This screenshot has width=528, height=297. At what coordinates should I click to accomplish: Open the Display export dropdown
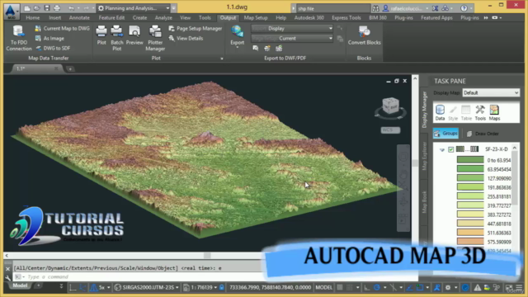tap(292, 29)
